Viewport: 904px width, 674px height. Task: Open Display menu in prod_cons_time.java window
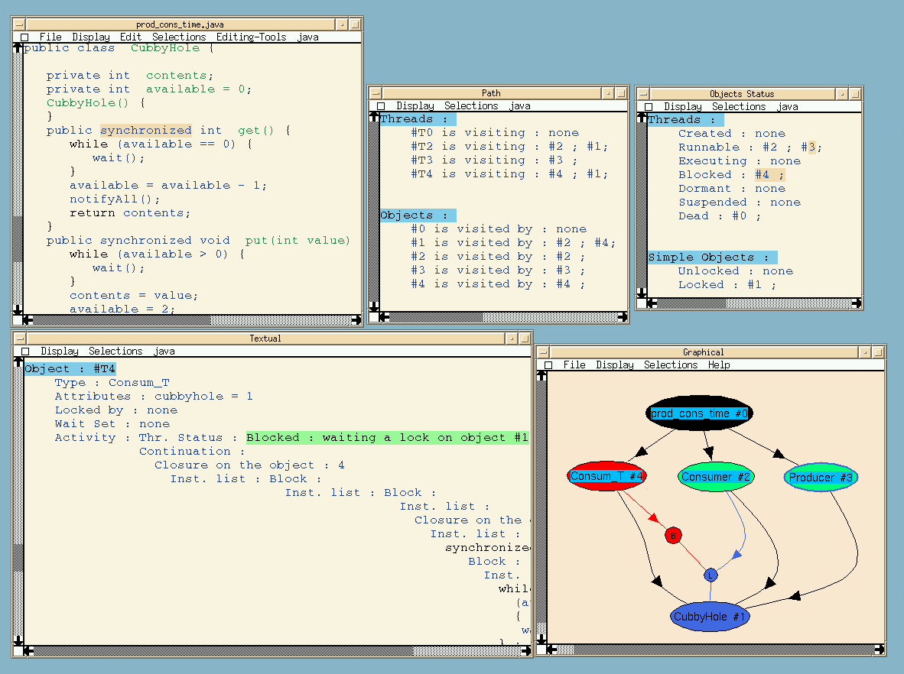coord(90,37)
